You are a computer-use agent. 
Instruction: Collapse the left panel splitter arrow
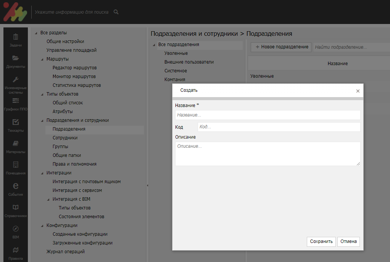click(147, 185)
